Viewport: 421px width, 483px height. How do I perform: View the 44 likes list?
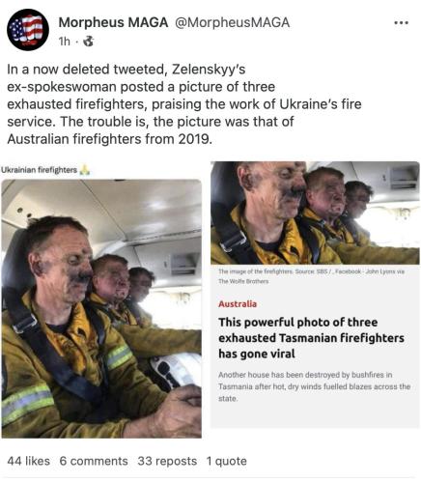(28, 461)
